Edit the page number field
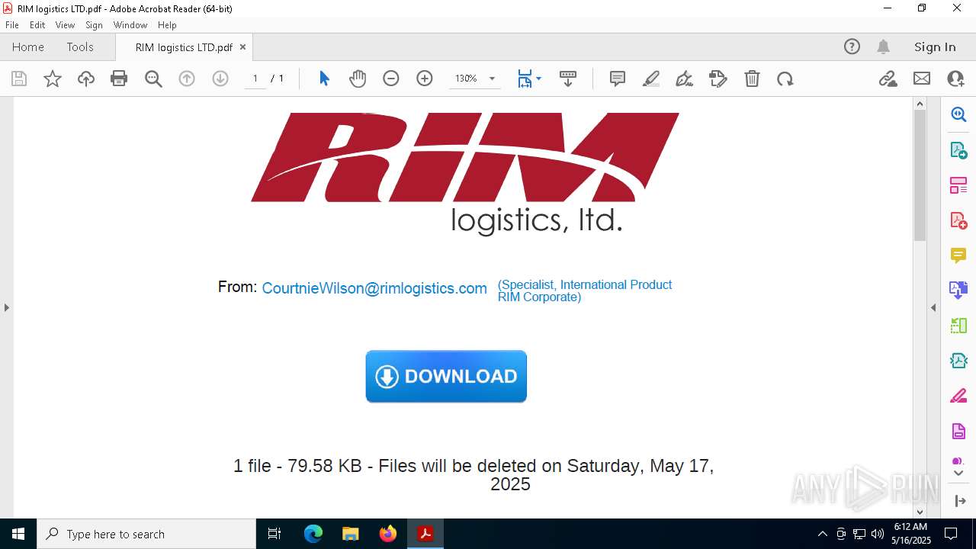The height and width of the screenshot is (549, 976). click(255, 79)
